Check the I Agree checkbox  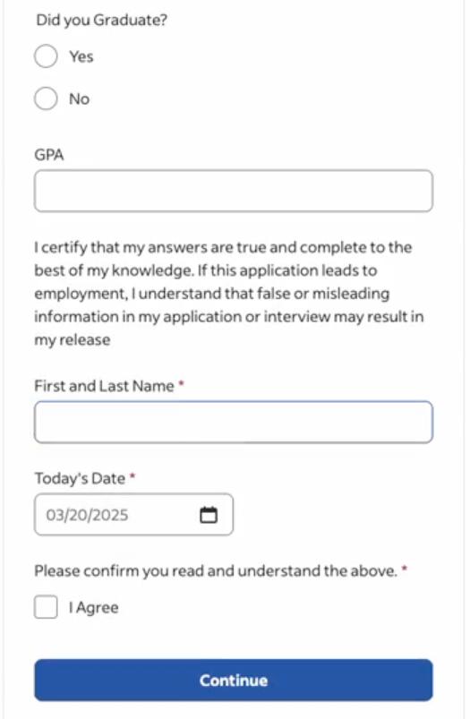coord(46,607)
